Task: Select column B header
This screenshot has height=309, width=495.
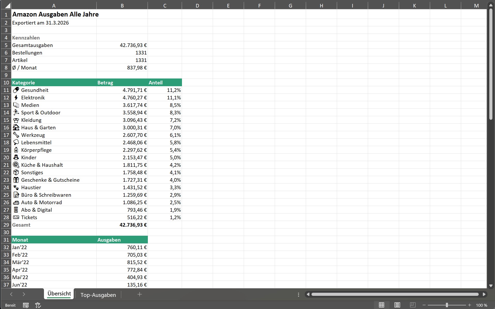Action: click(122, 6)
